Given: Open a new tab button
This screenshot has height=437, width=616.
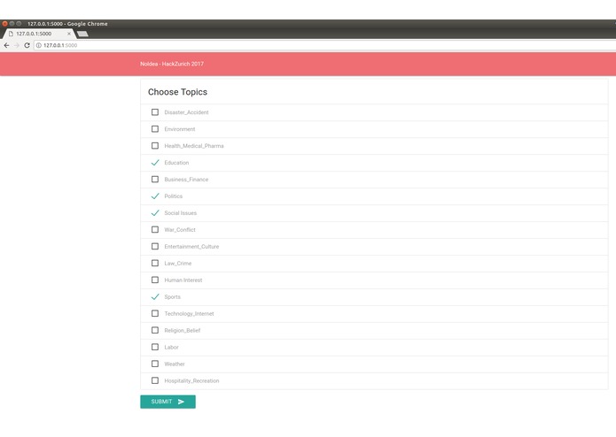Looking at the screenshot, I should click(82, 34).
